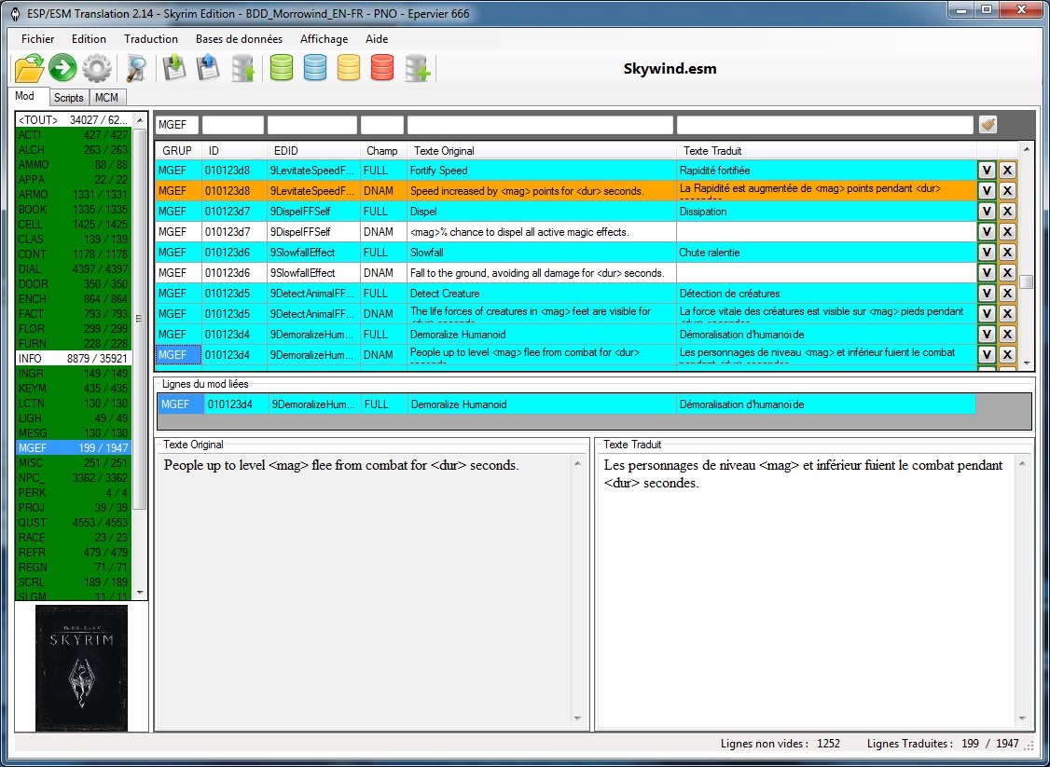The width and height of the screenshot is (1050, 767).
Task: Open the Fichier menu
Action: point(37,39)
